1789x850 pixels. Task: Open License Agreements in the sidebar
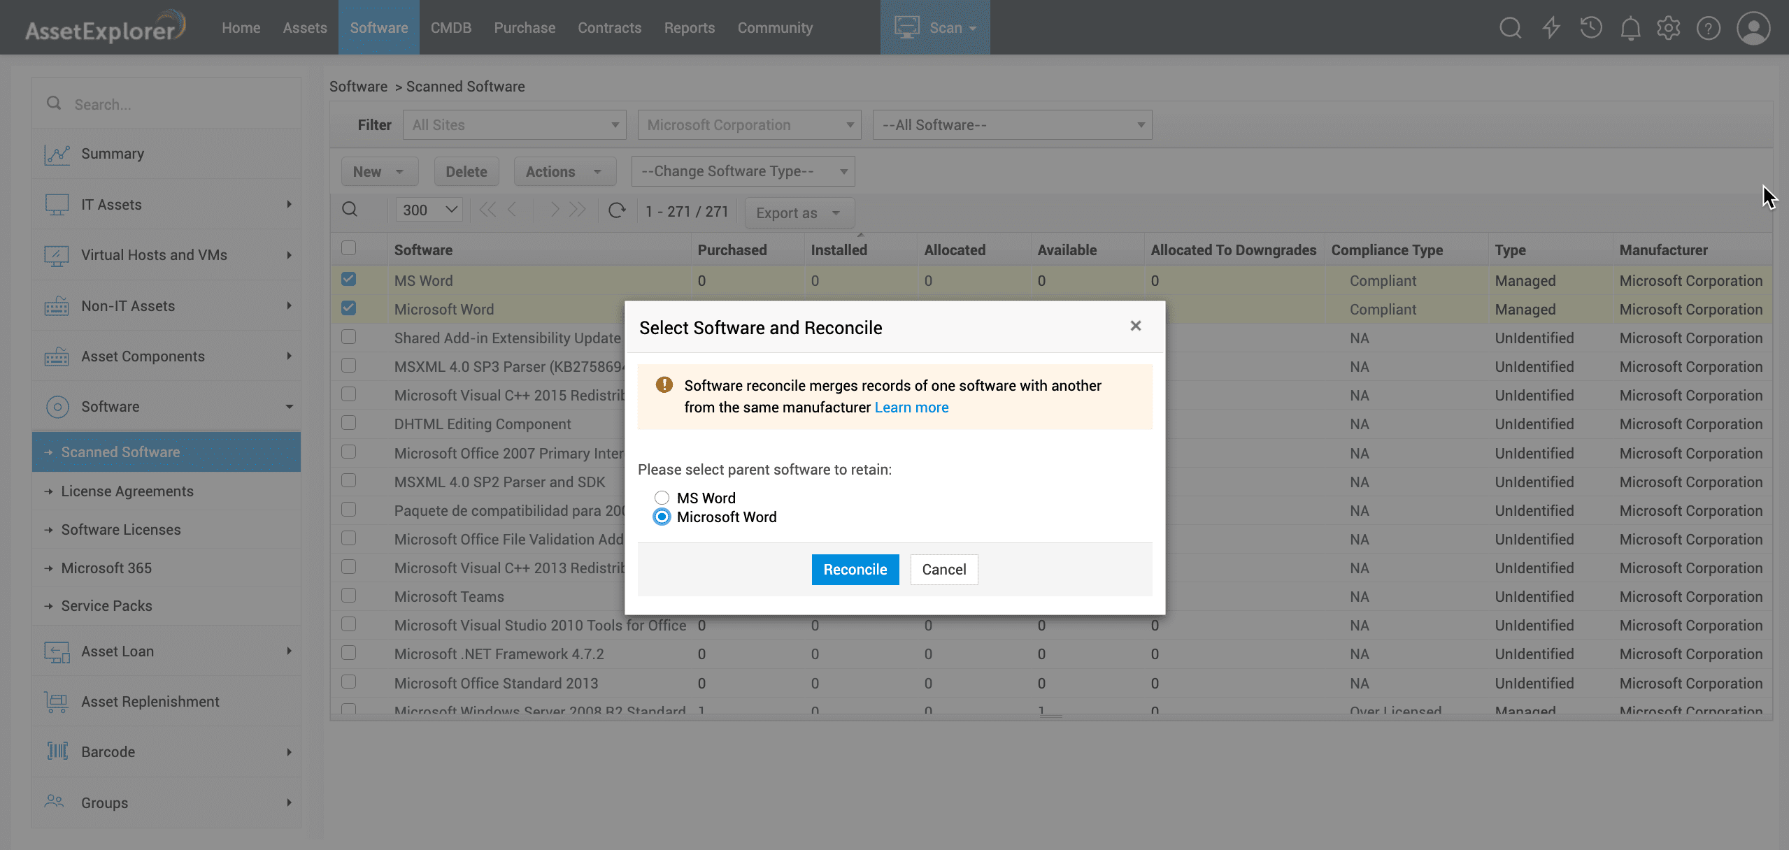coord(127,491)
